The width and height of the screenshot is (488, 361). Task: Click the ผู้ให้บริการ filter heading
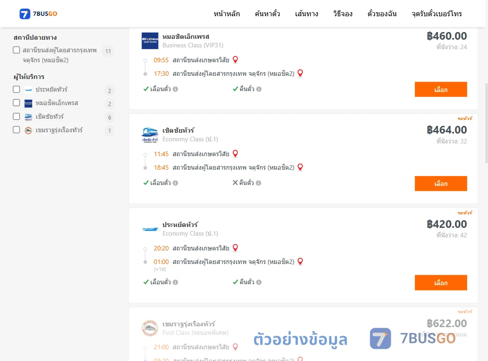[29, 77]
